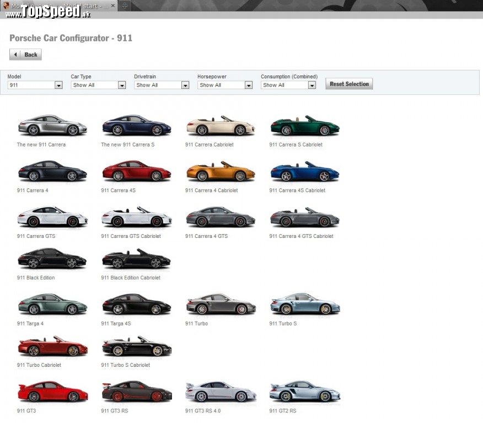483x423 pixels.
Task: Pick the light blue 911 Turbo S image
Action: click(305, 303)
